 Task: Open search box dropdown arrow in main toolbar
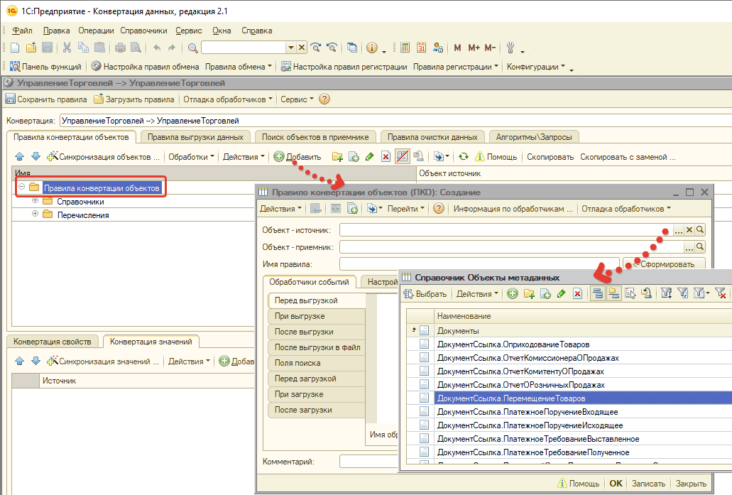[291, 48]
